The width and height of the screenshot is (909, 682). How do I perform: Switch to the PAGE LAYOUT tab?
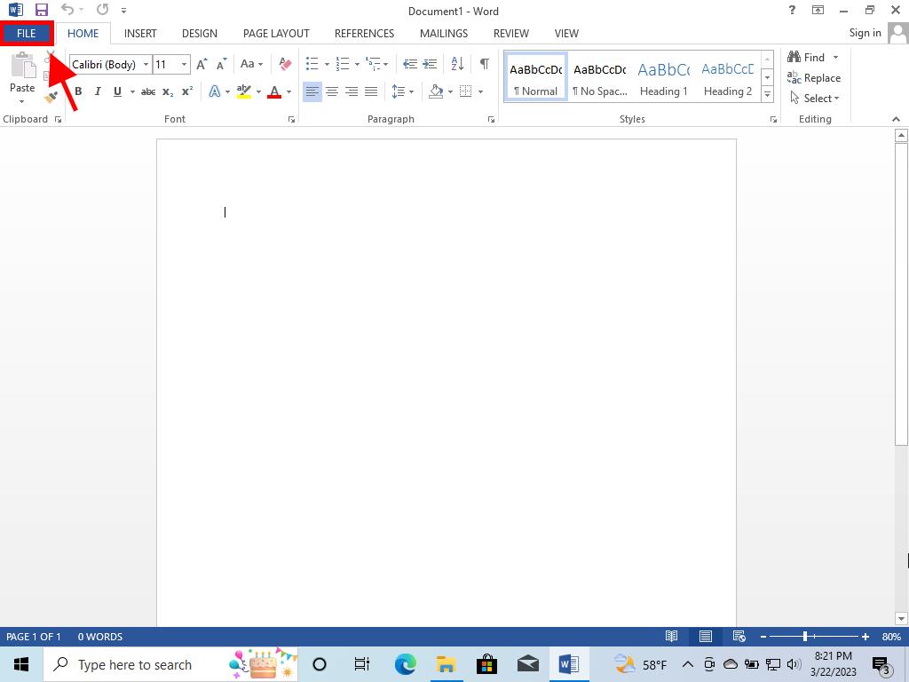tap(276, 34)
